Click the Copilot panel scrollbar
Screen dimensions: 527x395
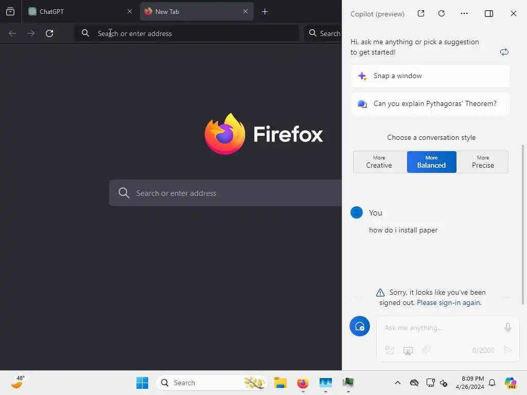click(523, 224)
